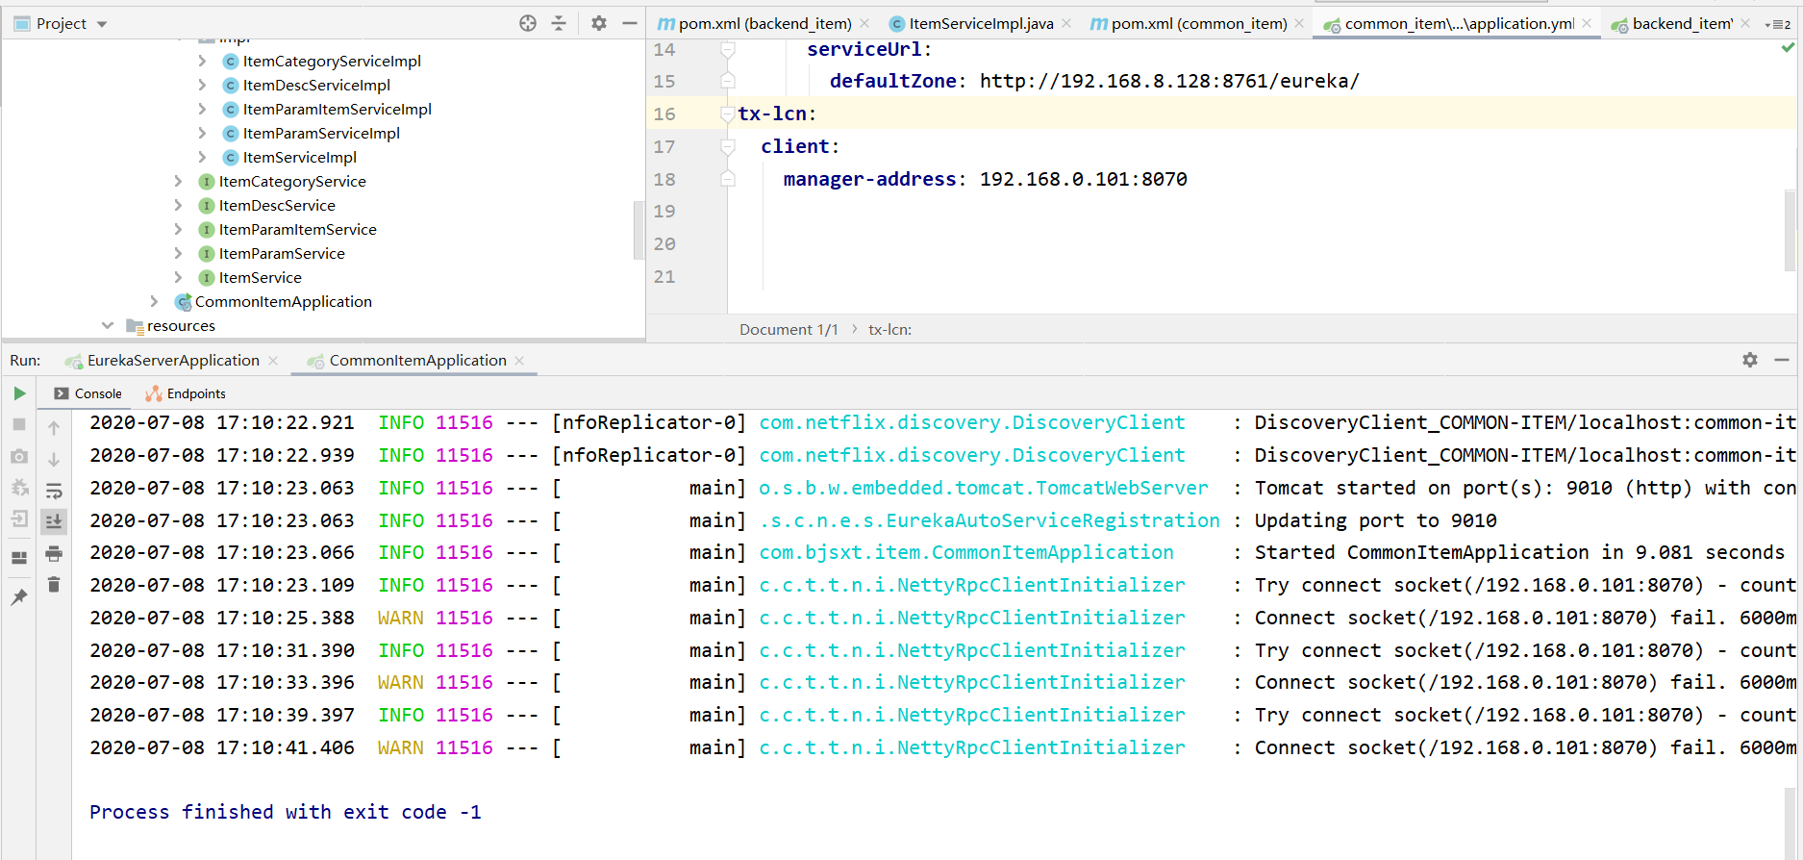The image size is (1803, 860).
Task: Open Project panel settings gear
Action: (599, 23)
